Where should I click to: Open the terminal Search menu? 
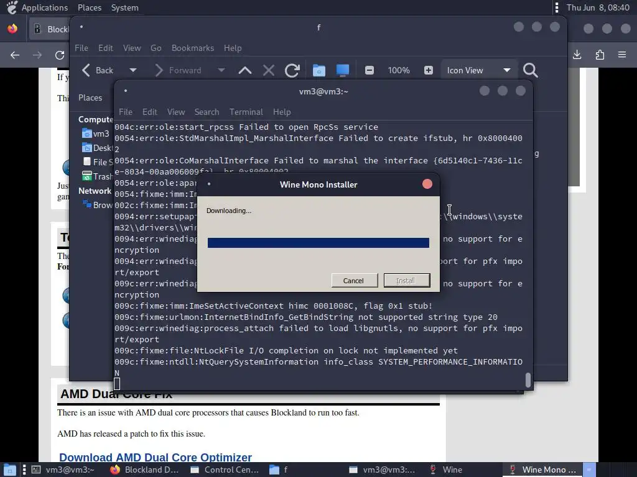point(207,112)
